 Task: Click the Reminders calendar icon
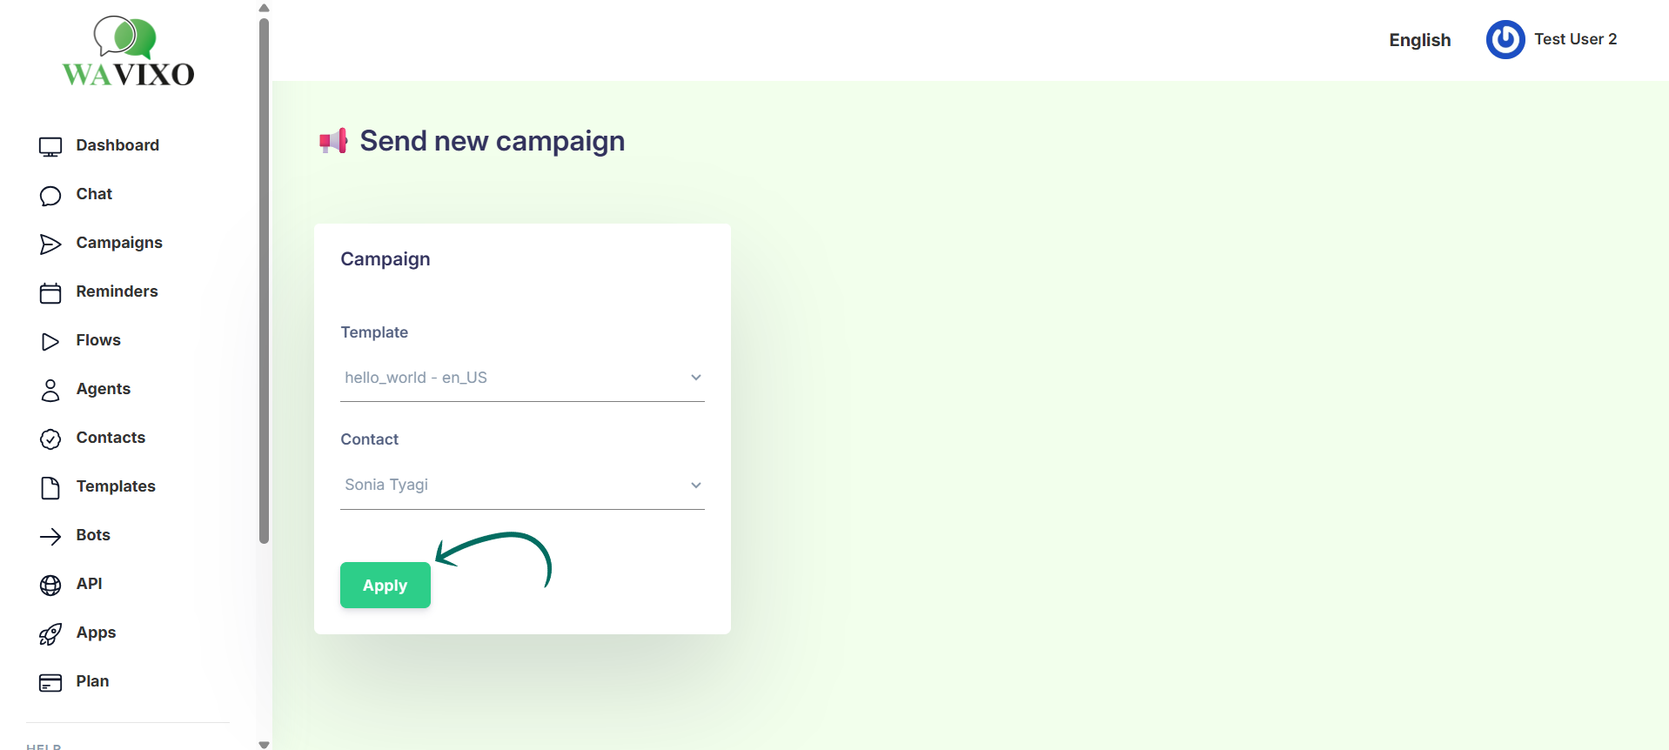point(50,293)
